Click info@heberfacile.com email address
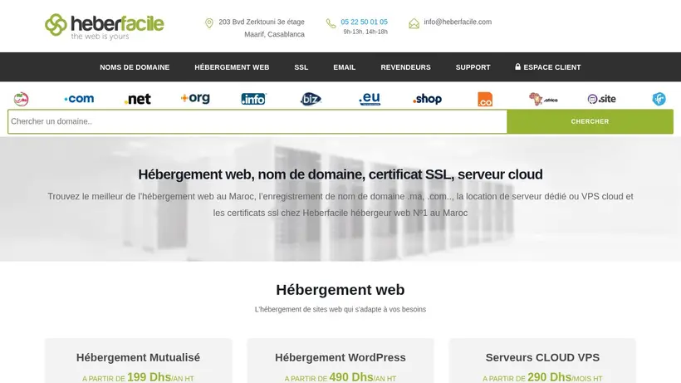 pyautogui.click(x=458, y=22)
